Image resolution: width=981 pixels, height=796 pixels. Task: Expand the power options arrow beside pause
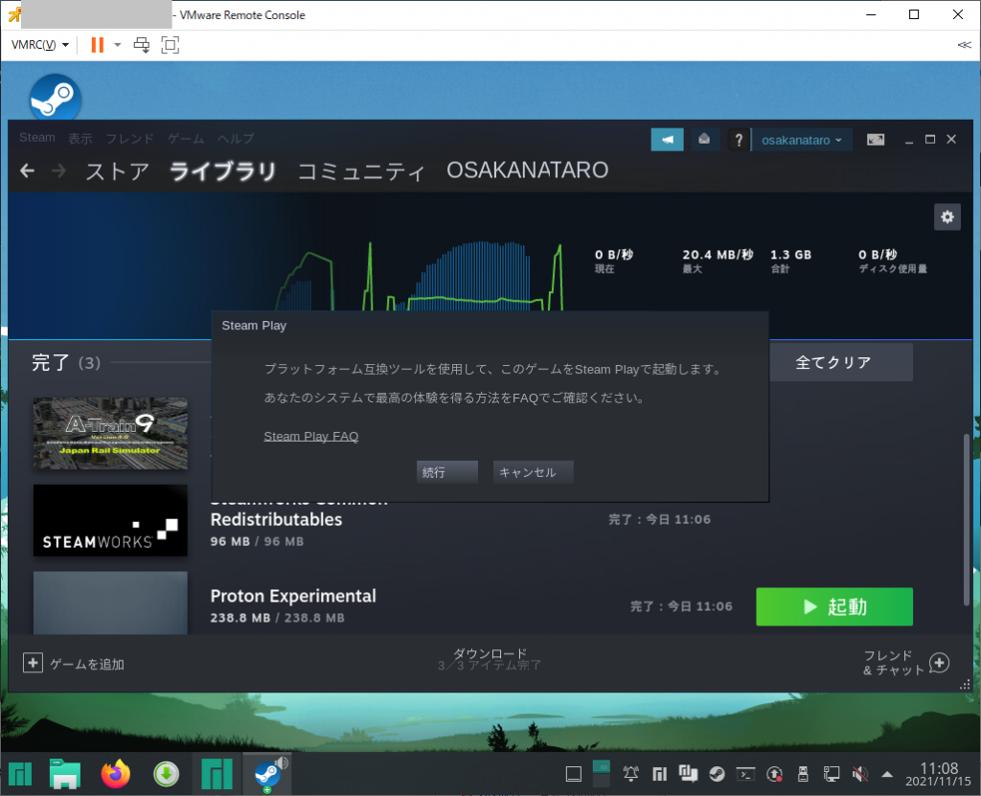[117, 44]
